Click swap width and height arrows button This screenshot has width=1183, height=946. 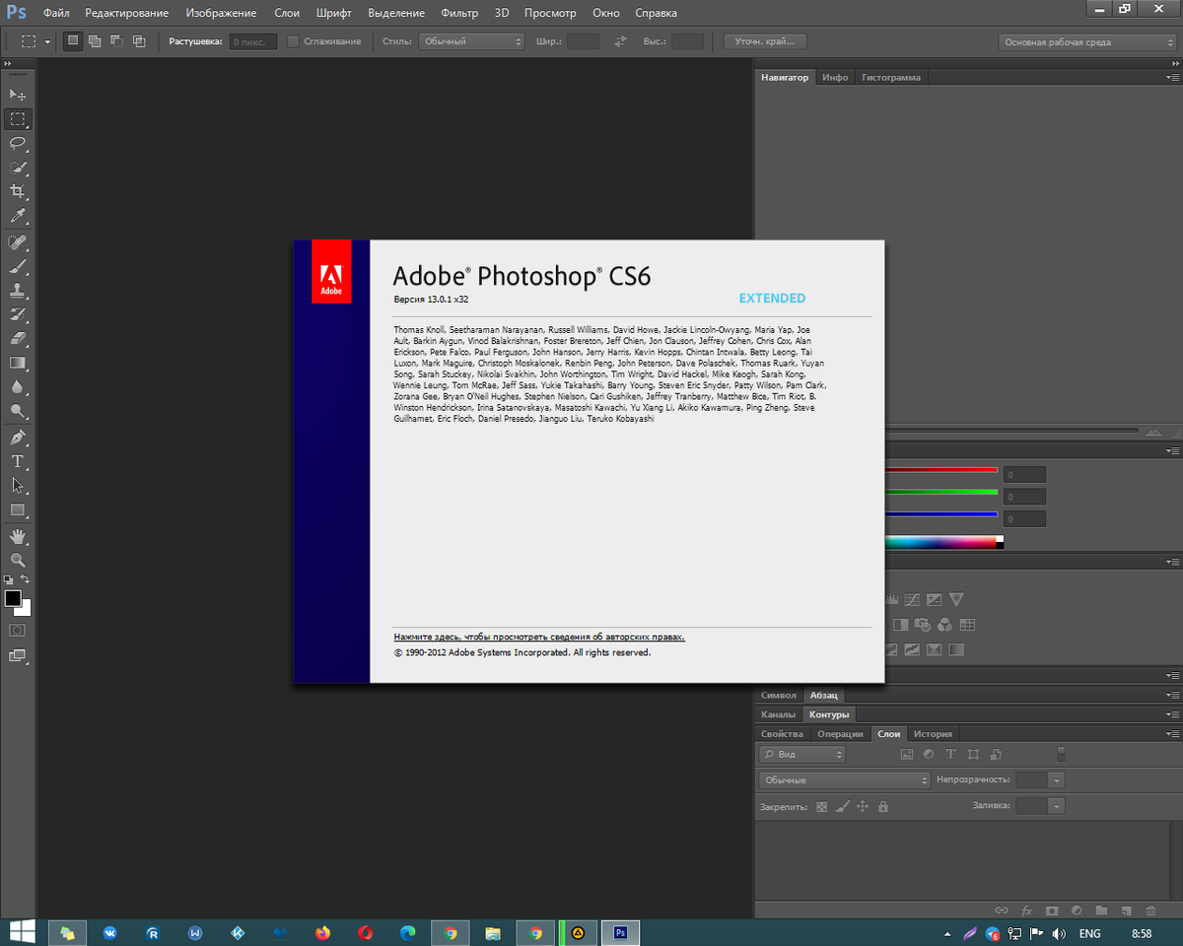point(620,41)
